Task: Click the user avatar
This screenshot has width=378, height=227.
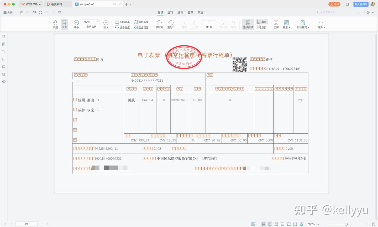Action: (373, 4)
